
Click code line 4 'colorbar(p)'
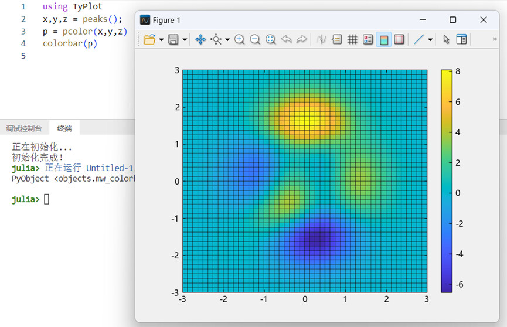click(x=70, y=43)
